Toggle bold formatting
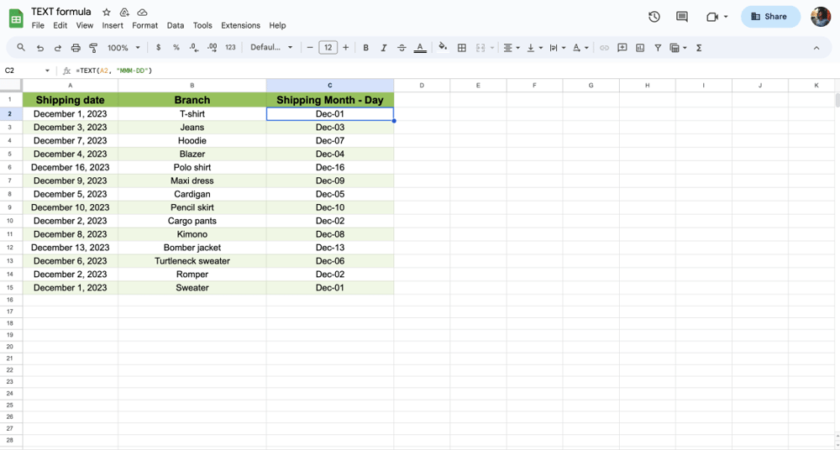This screenshot has height=450, width=840. click(x=365, y=48)
